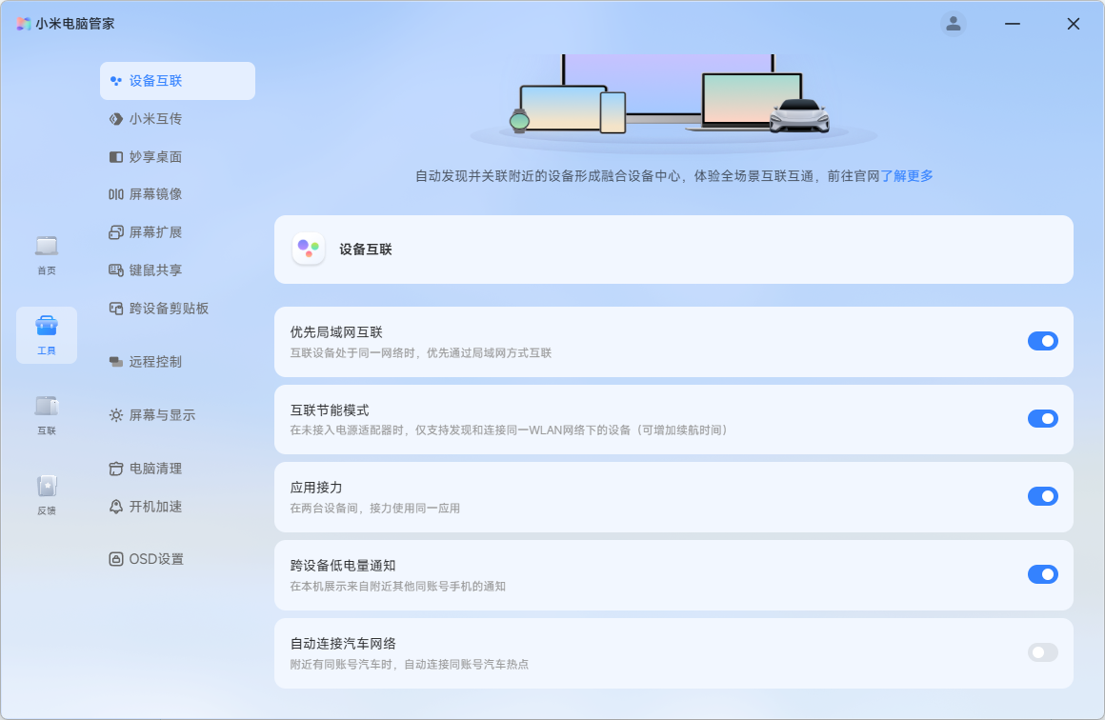Close the 小米电脑管家 window
Screen dimensions: 1105x720
[x=1074, y=24]
